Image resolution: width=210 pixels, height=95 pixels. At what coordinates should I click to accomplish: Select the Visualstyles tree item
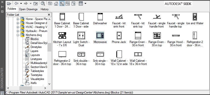click(x=37, y=79)
